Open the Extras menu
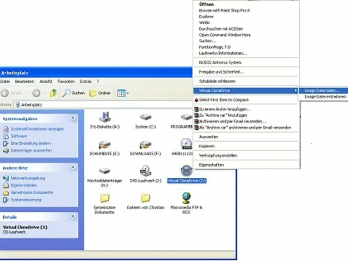This screenshot has width=348, height=261. point(85,81)
